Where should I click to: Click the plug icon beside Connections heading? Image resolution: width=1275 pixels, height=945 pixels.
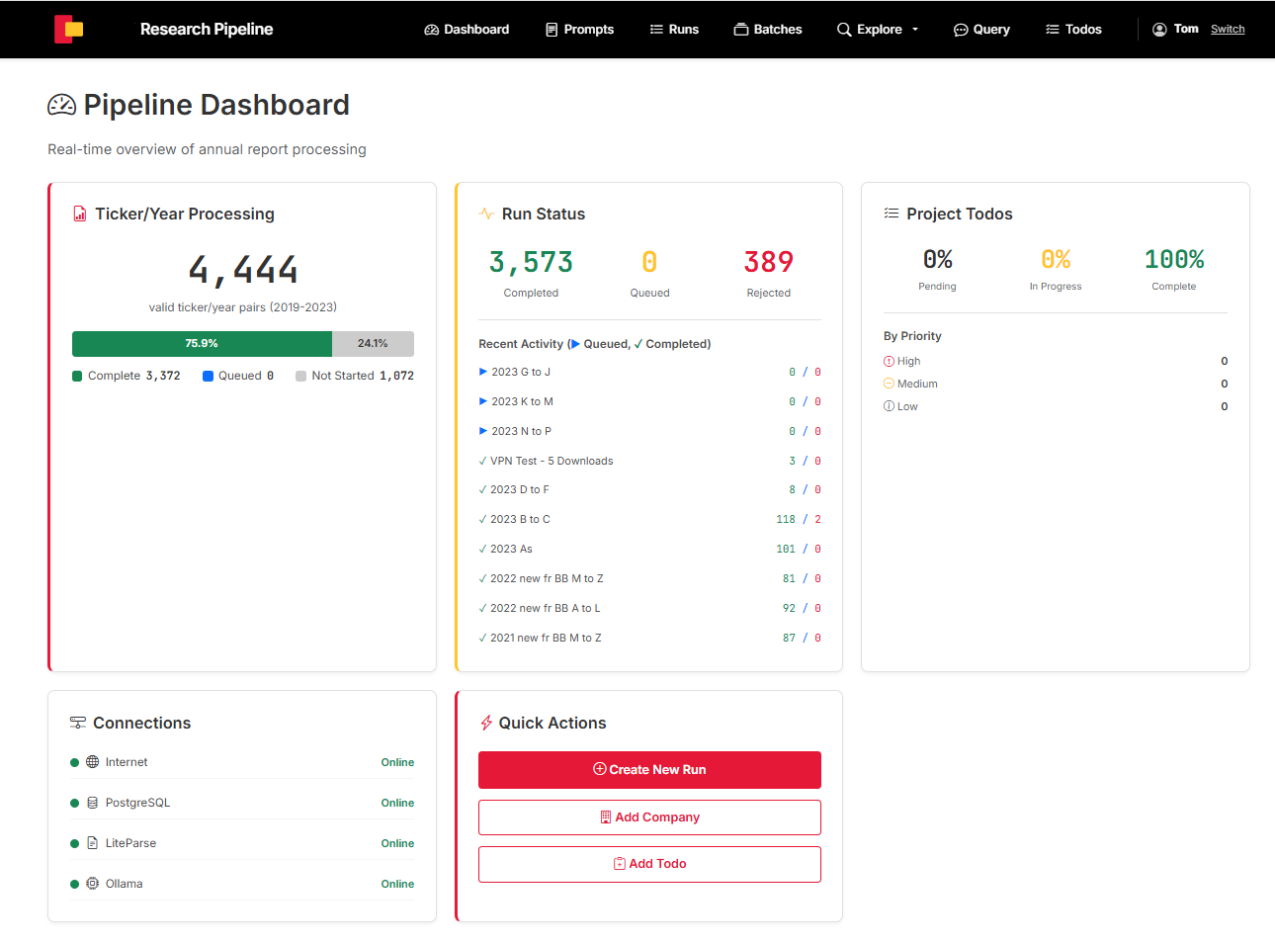click(x=78, y=723)
